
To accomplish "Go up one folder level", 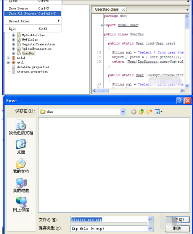I will click(x=142, y=111).
